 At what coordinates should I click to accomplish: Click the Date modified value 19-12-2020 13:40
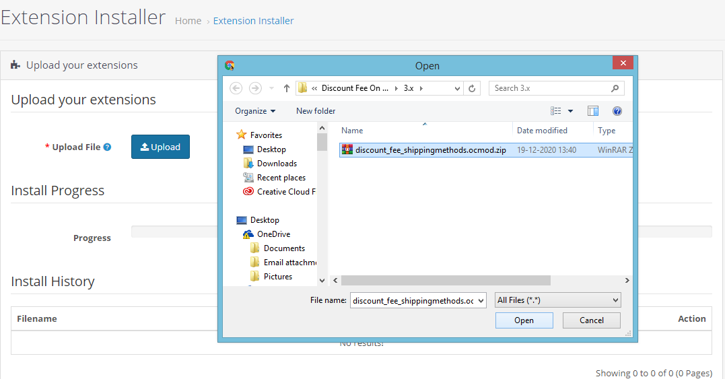click(x=547, y=149)
